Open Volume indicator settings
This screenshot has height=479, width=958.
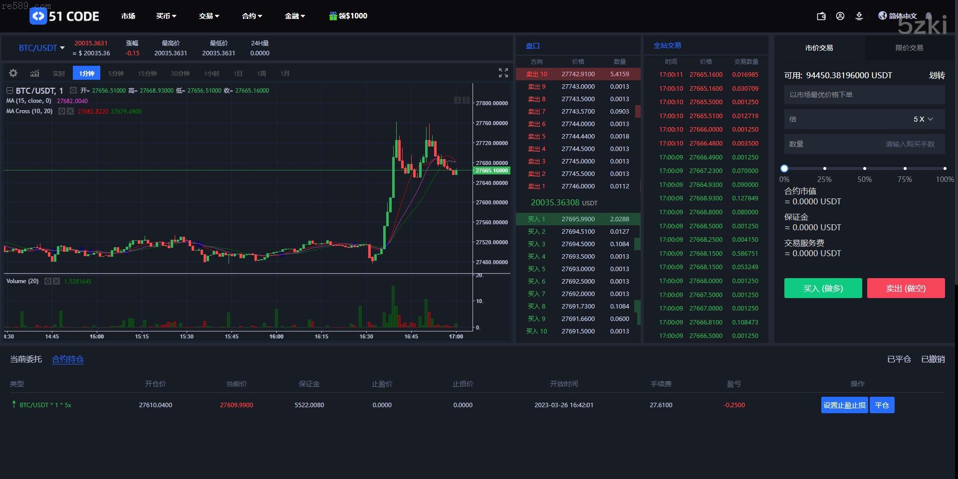pos(48,281)
